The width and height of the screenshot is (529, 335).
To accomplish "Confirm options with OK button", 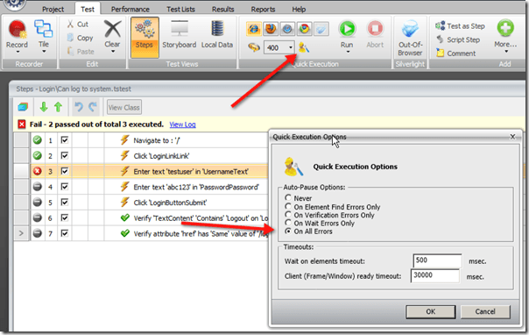I will pos(431,311).
